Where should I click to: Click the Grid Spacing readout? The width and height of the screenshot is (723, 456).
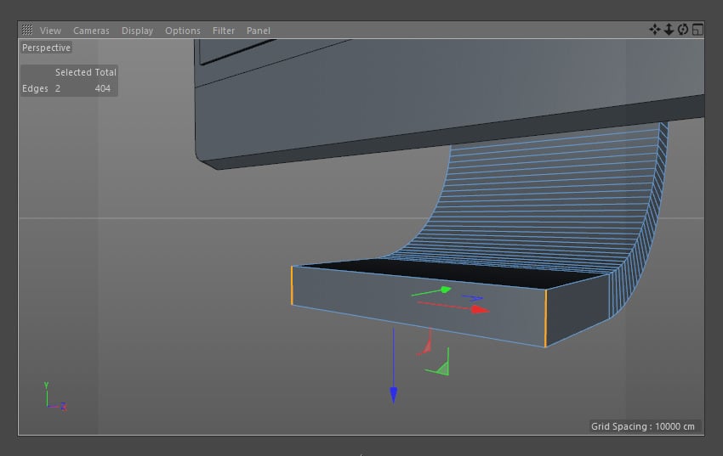[644, 426]
